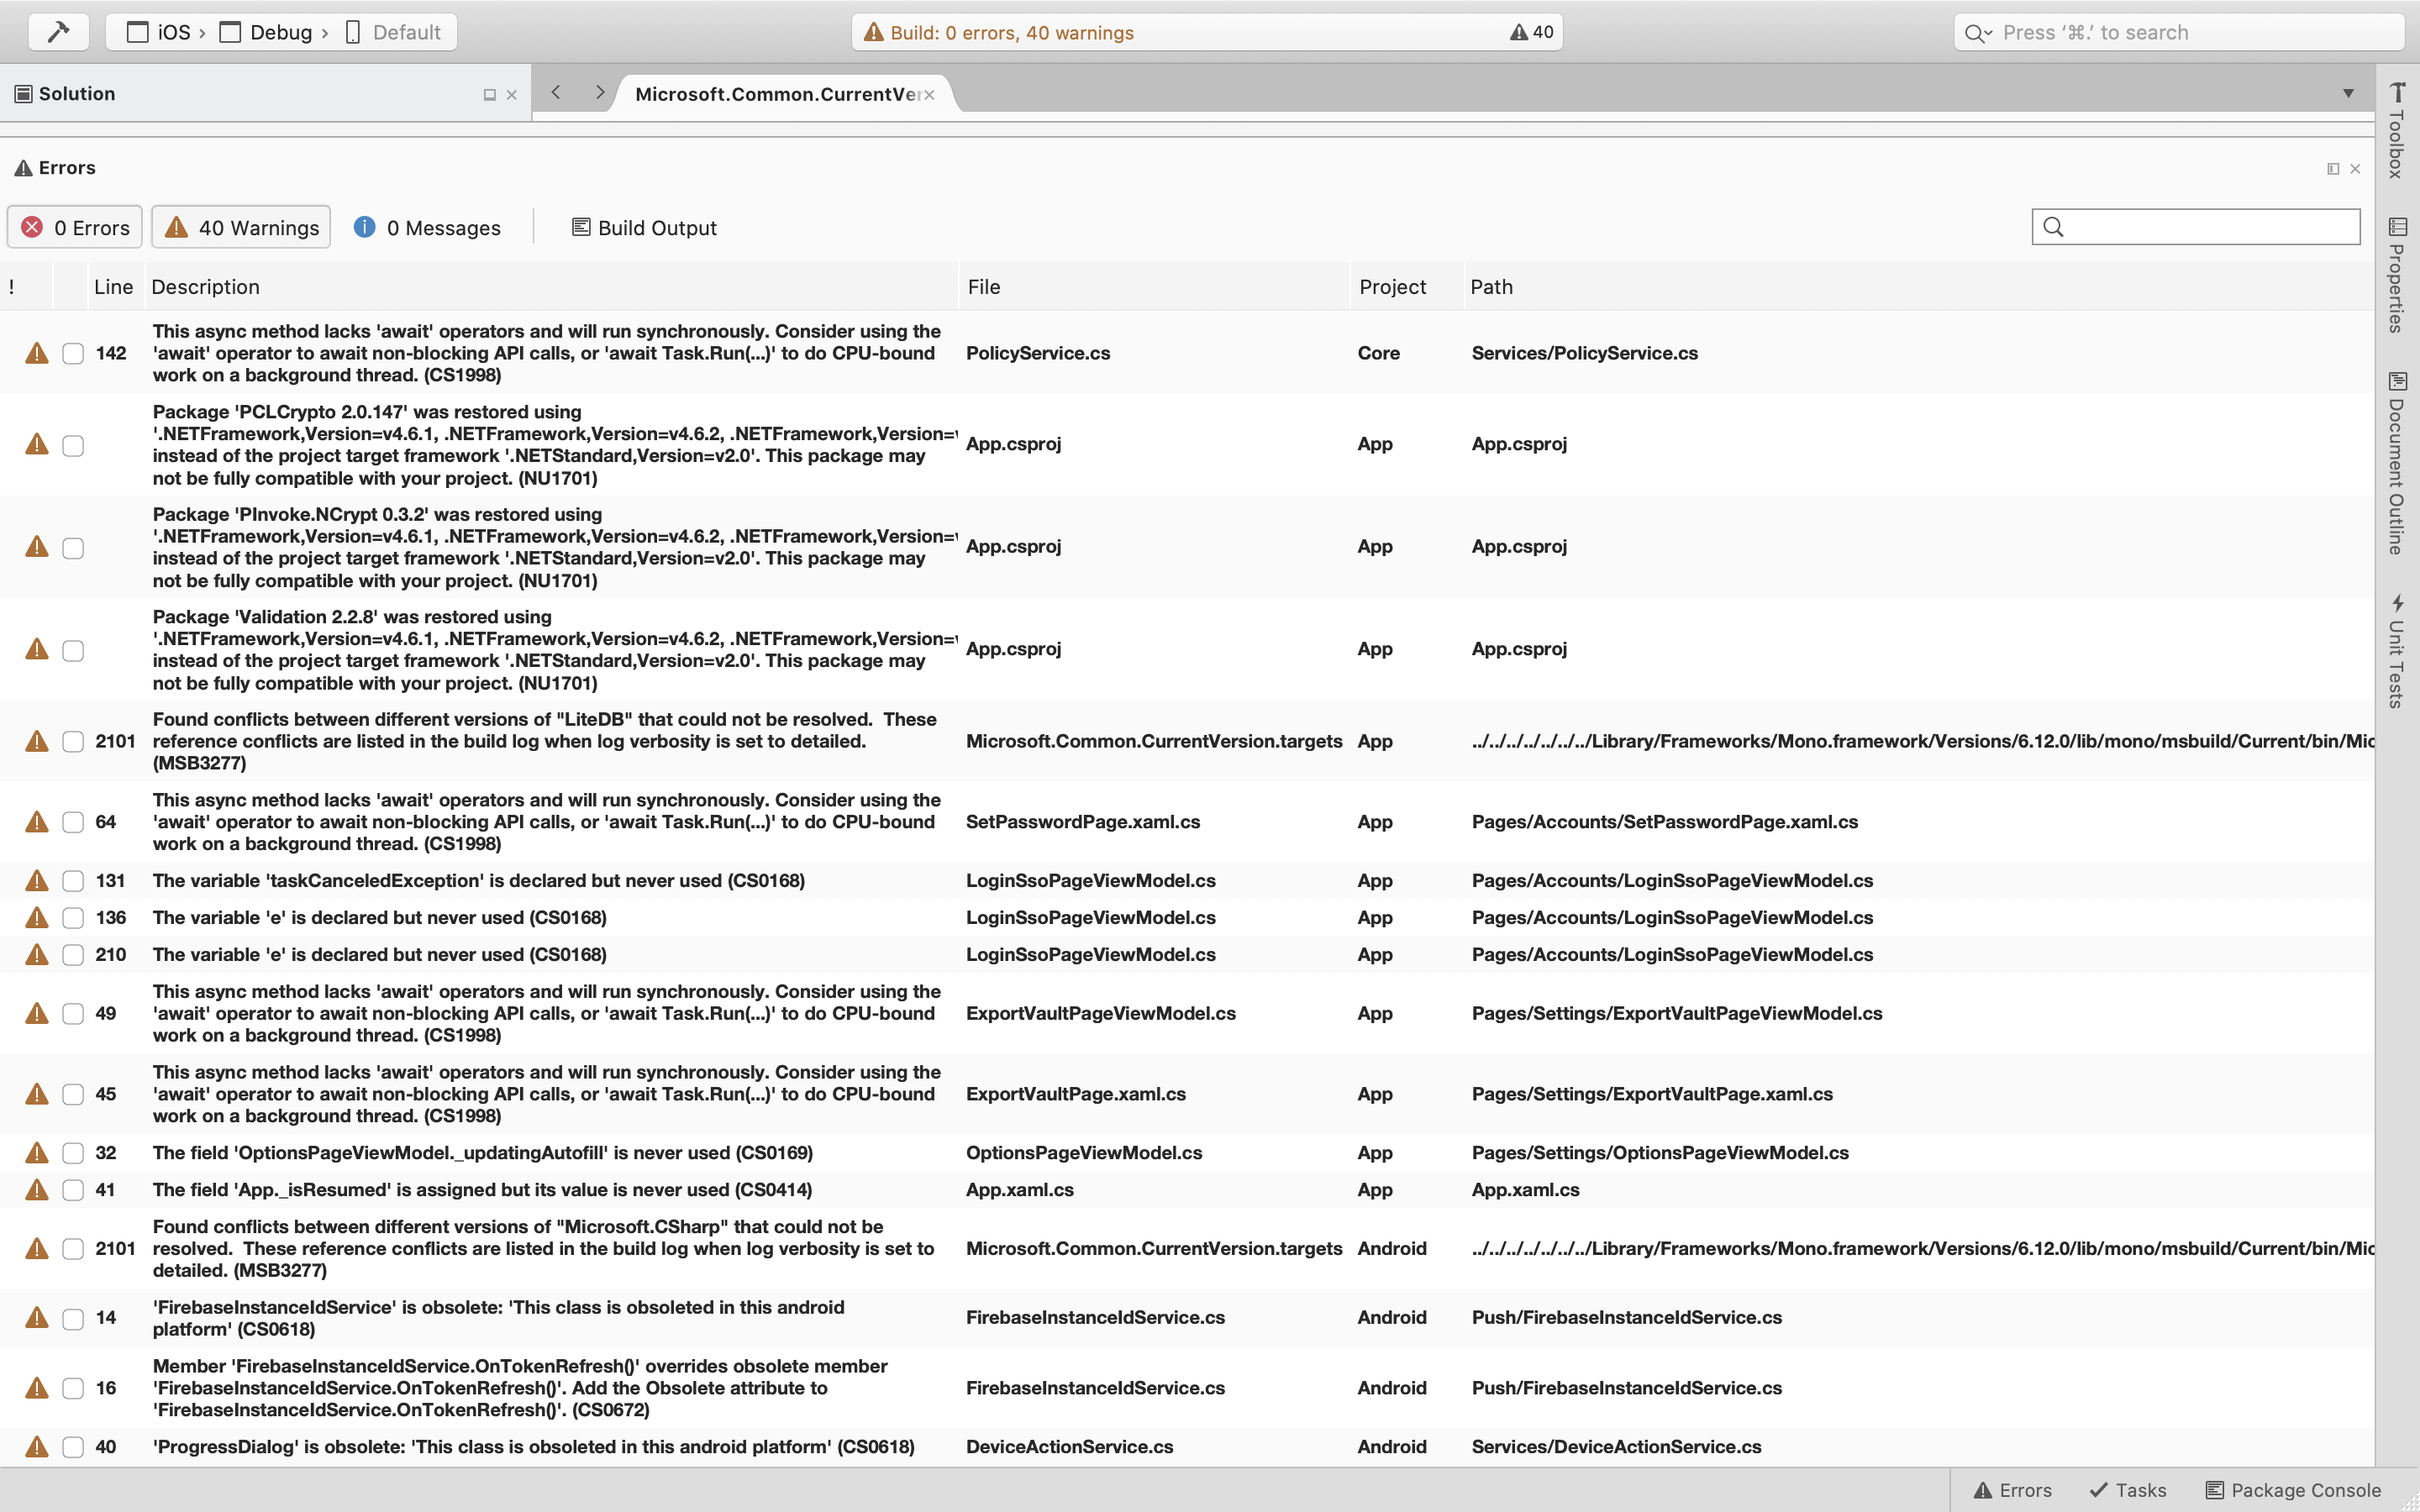Screen dimensions: 2420x1512
Task: Open the Properties side panel
Action: (2397, 275)
